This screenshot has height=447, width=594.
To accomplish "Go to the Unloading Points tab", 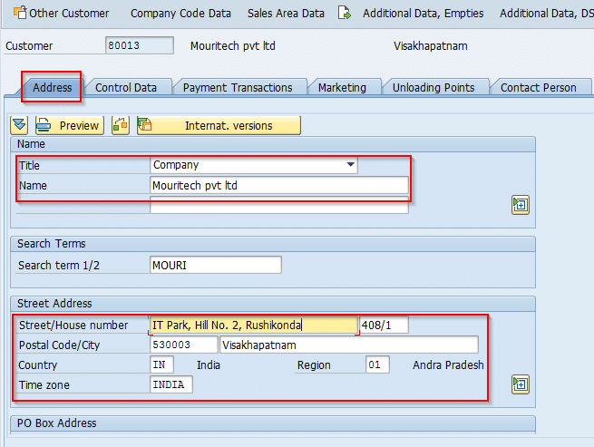I will point(433,87).
